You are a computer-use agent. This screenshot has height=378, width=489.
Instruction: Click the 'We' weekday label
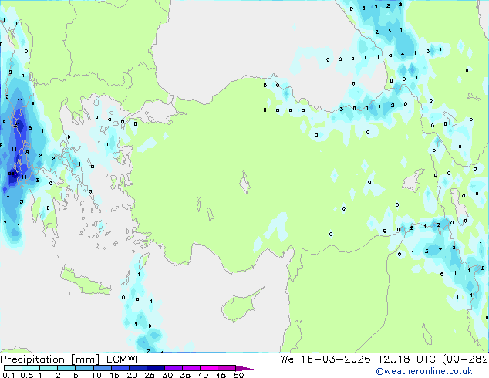click(287, 359)
